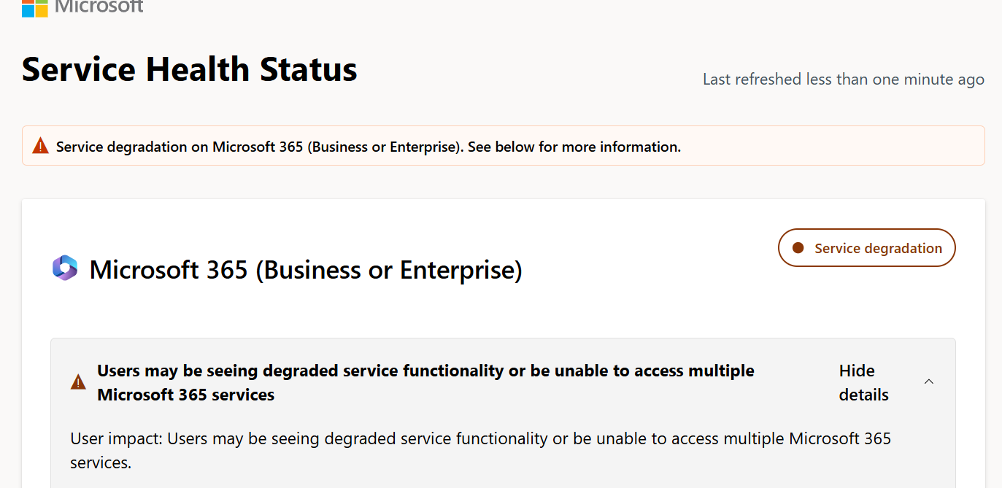Click the Microsoft four-square logo
1002x488 pixels.
34,8
